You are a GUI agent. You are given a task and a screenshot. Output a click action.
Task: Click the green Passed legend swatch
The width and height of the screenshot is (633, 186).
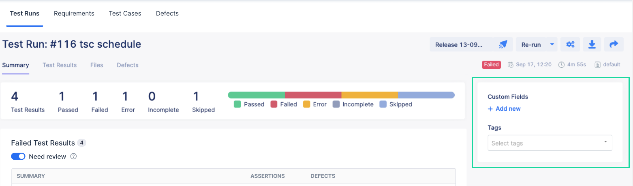pyautogui.click(x=237, y=104)
